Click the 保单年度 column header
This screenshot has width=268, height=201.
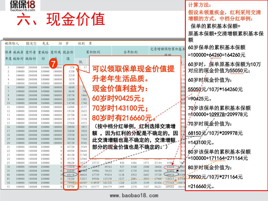coord(8,55)
